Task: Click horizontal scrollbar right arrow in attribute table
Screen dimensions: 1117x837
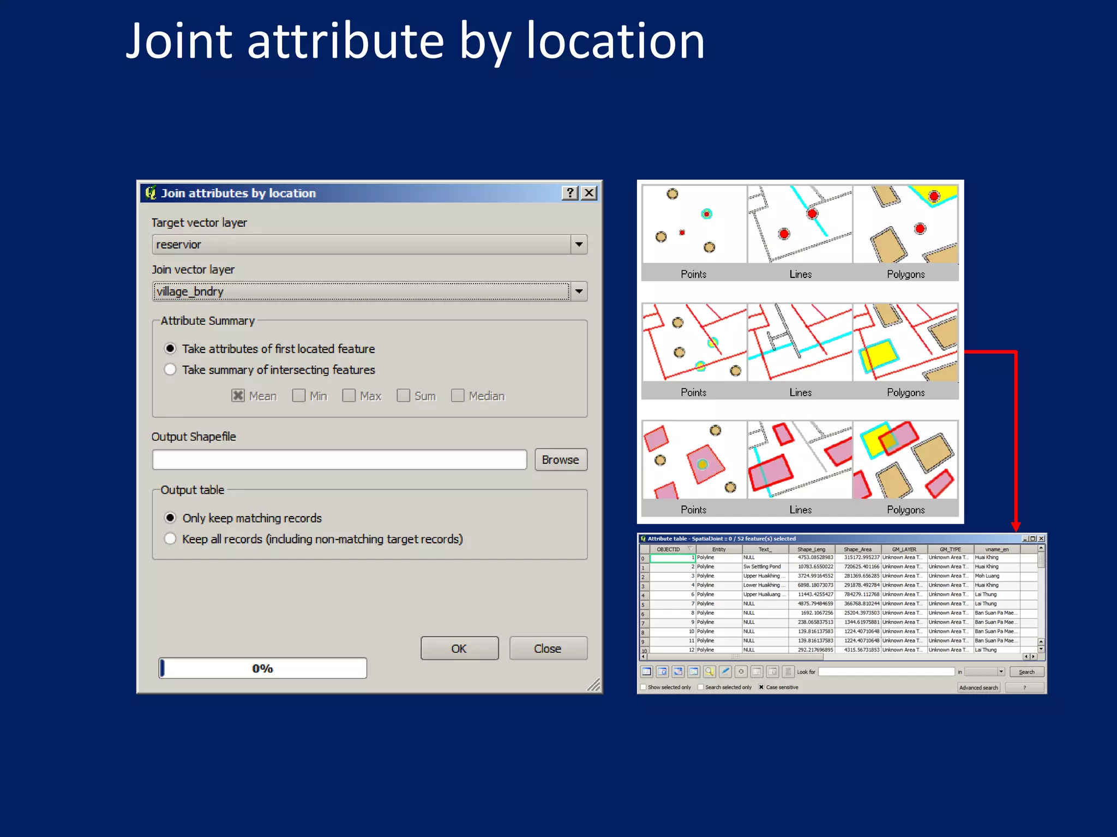Action: tap(1033, 657)
